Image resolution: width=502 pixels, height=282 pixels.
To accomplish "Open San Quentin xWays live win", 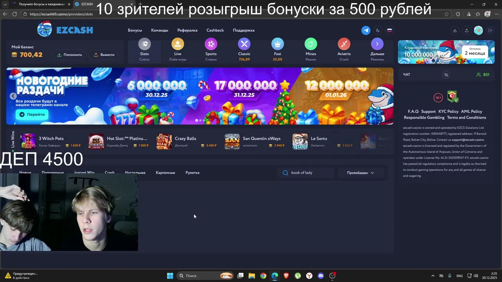I will coord(255,141).
